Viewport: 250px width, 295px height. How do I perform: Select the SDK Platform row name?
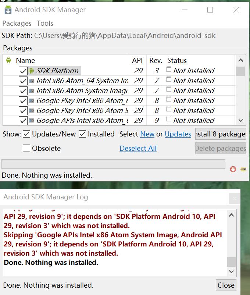click(x=57, y=71)
